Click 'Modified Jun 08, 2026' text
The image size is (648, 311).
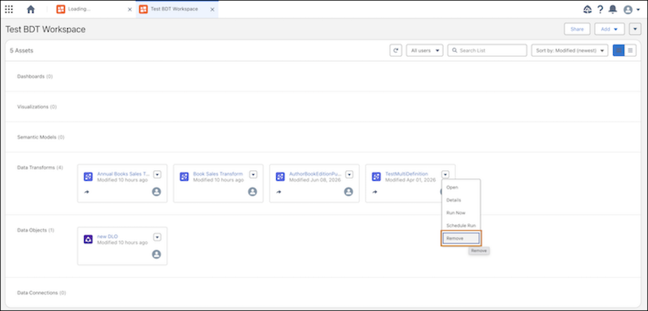click(x=315, y=180)
